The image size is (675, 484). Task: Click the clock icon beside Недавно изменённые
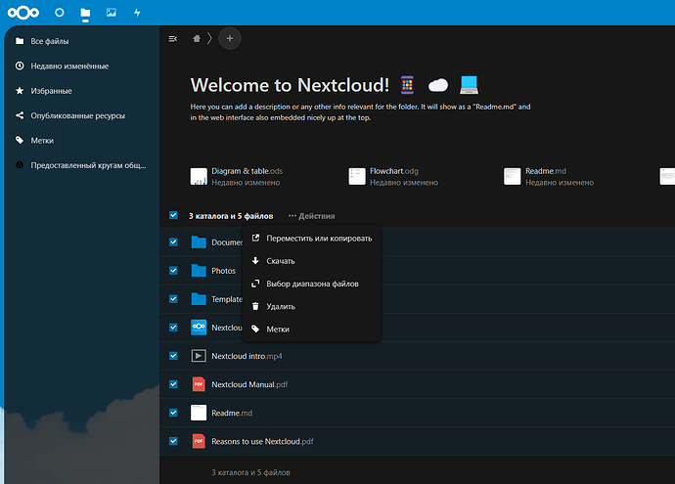(x=20, y=66)
